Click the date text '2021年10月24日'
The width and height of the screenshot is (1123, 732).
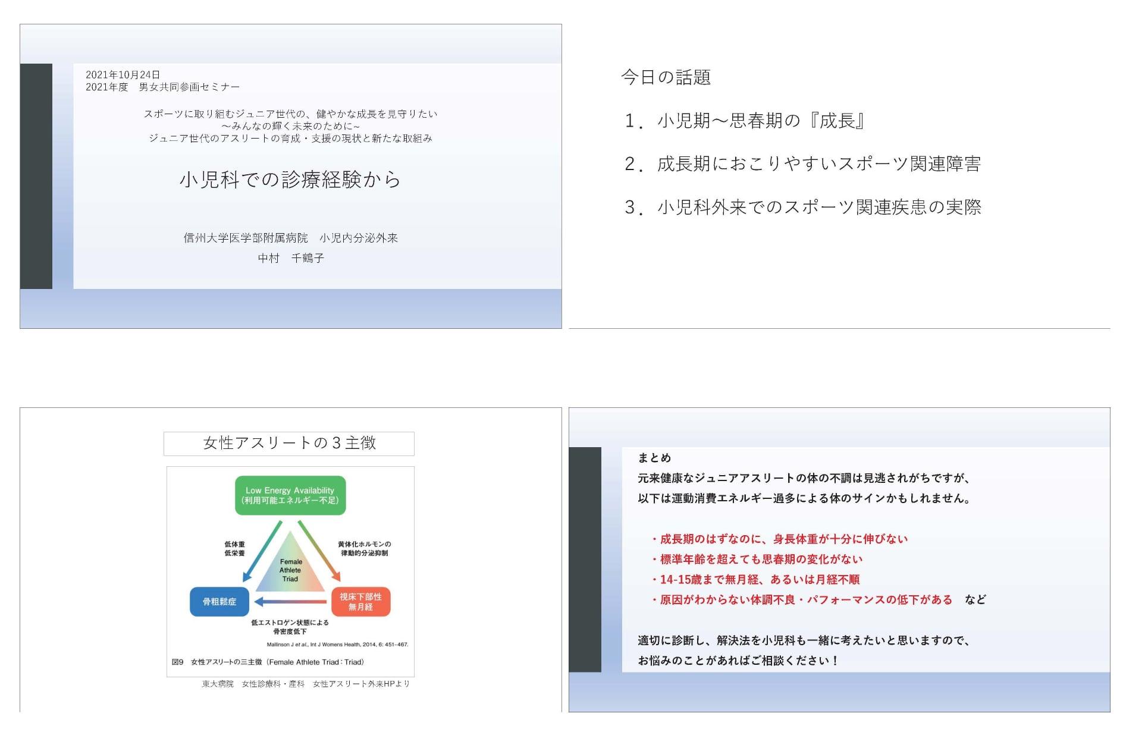(x=123, y=75)
